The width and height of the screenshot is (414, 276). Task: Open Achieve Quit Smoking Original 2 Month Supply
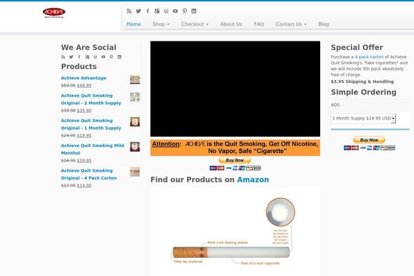tap(91, 99)
